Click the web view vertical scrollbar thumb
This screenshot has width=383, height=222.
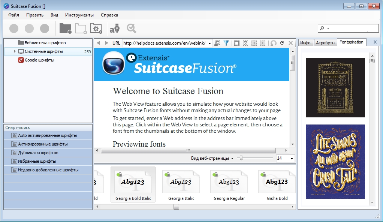point(292,63)
